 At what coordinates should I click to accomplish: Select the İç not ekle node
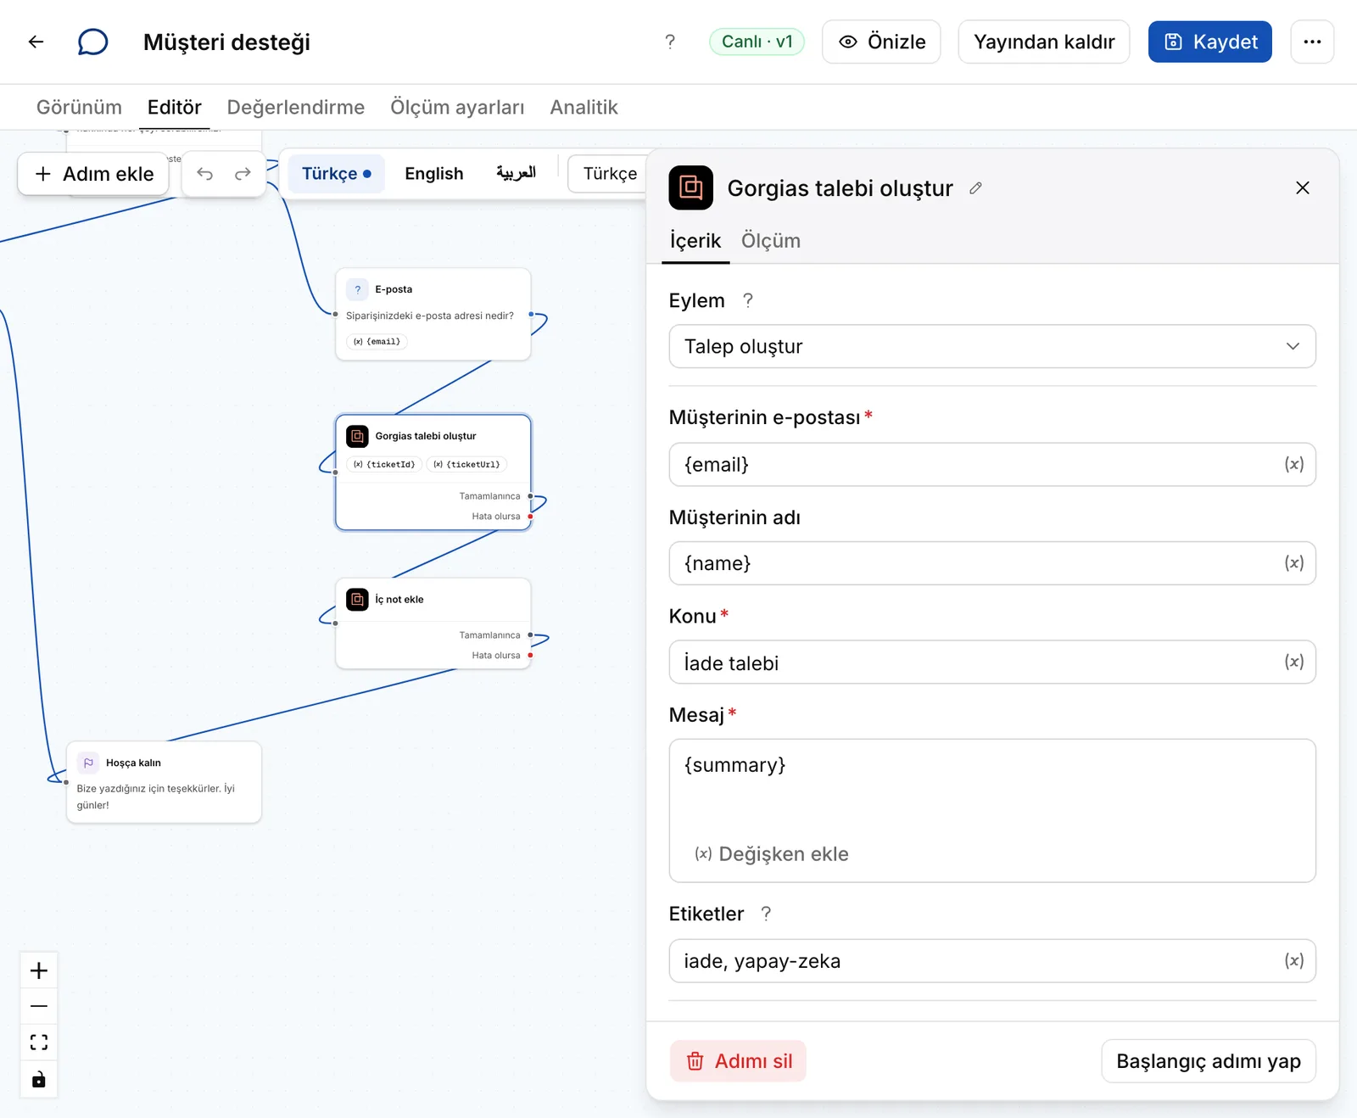coord(433,623)
